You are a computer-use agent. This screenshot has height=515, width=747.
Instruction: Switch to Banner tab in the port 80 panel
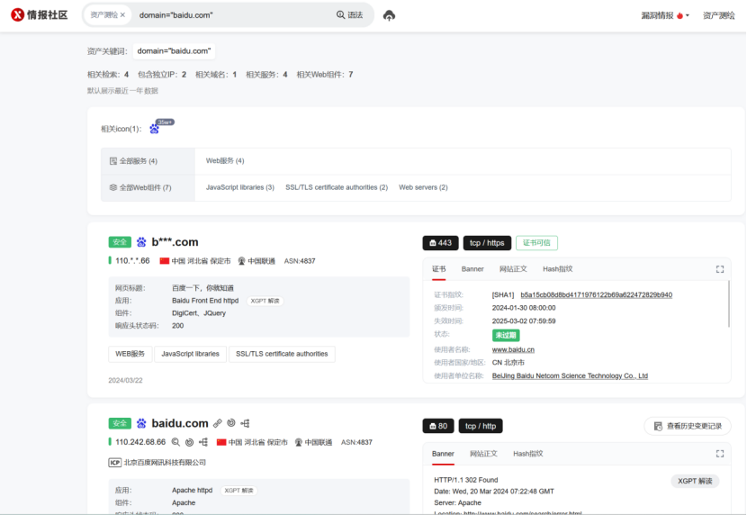click(x=443, y=454)
